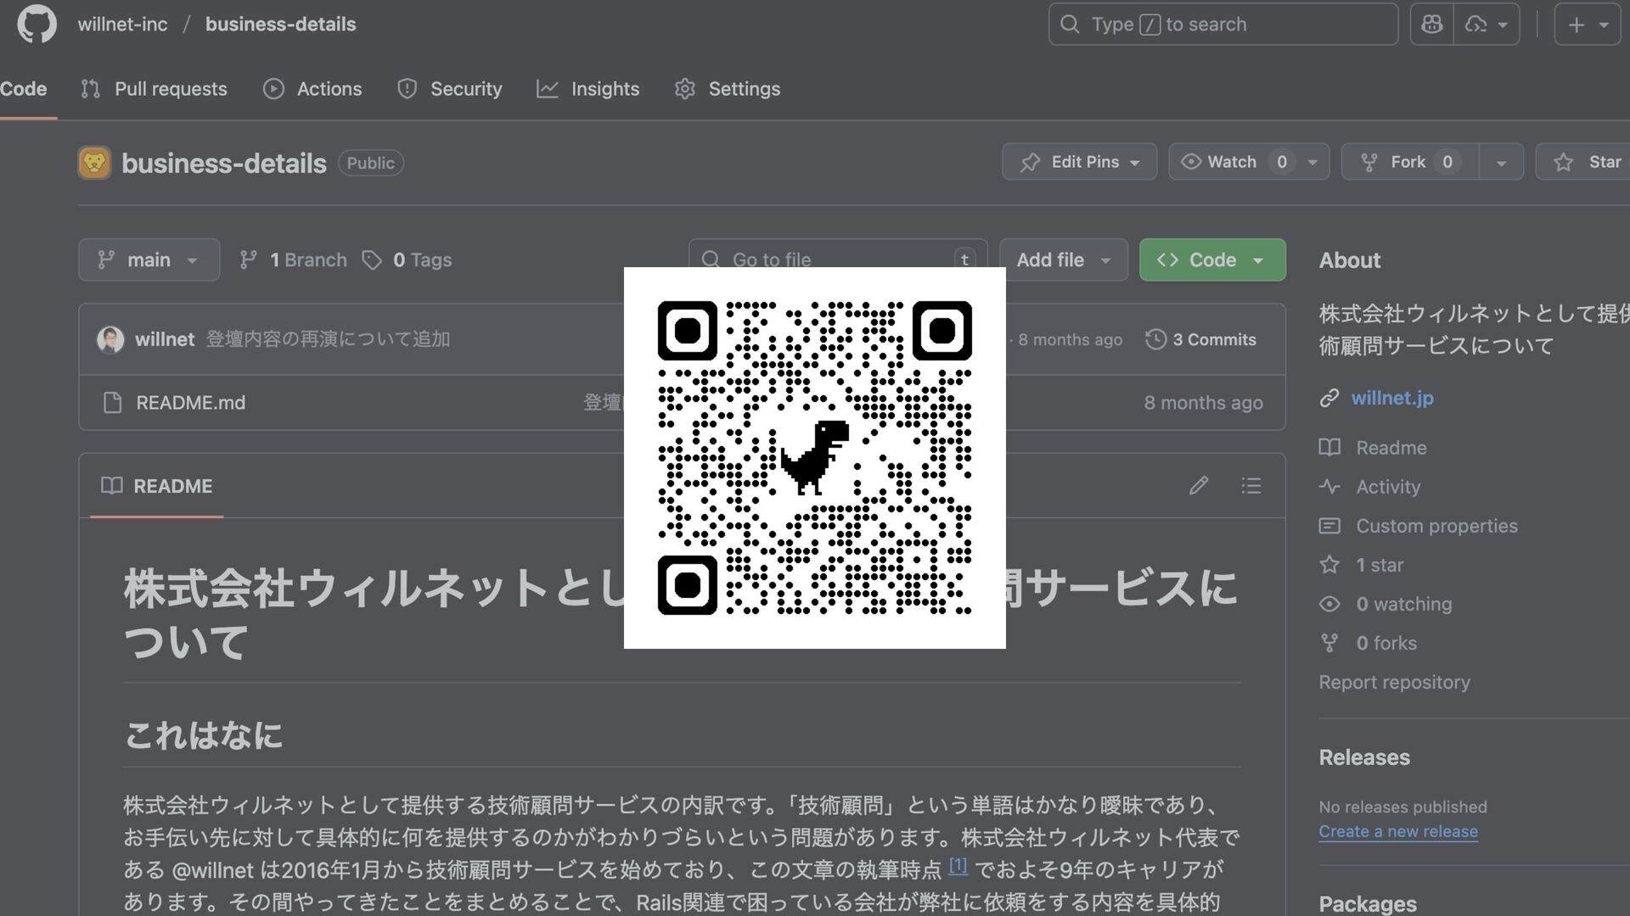Switch to the Security tab

[449, 89]
